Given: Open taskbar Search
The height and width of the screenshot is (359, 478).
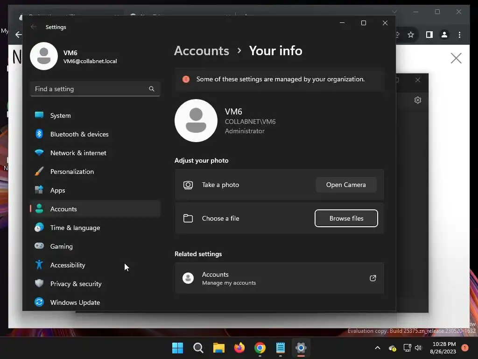Looking at the screenshot, I should pos(198,348).
